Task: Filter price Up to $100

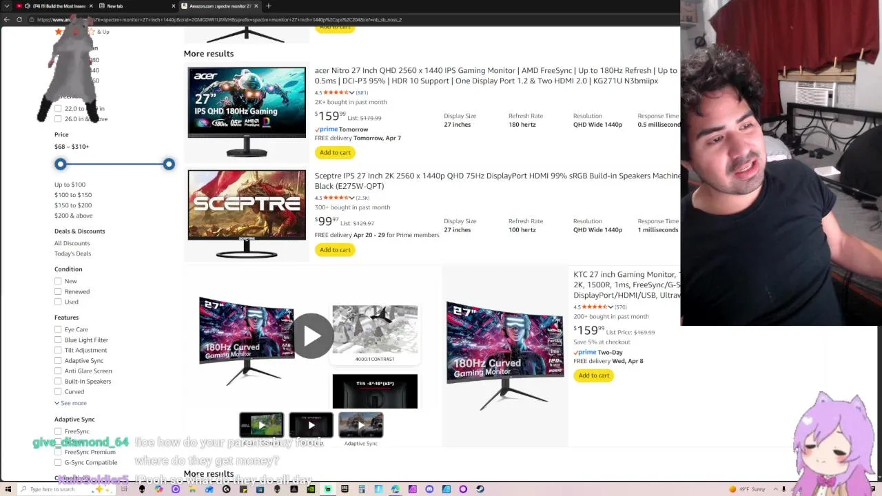Action: tap(70, 185)
